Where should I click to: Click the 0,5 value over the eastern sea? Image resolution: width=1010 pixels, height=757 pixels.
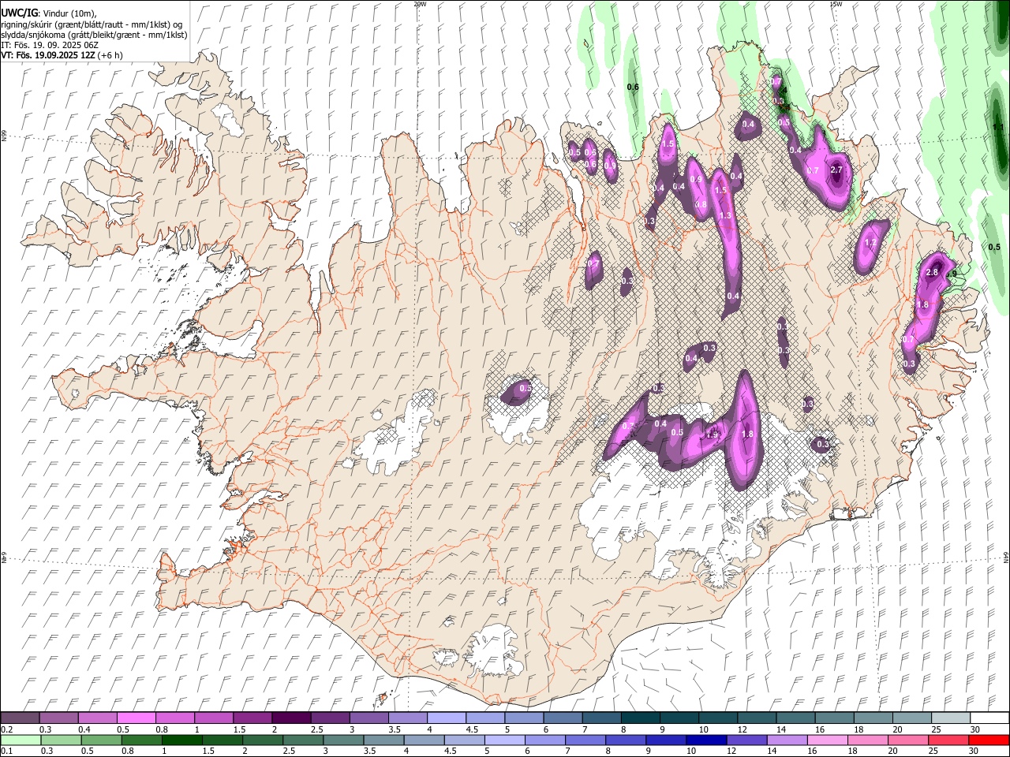994,248
